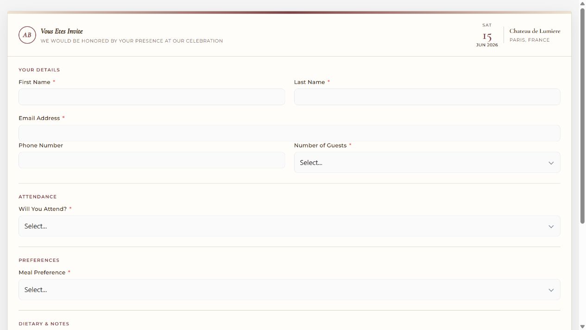The width and height of the screenshot is (586, 330).
Task: Click the scrollbar up arrow
Action: (582, 3)
